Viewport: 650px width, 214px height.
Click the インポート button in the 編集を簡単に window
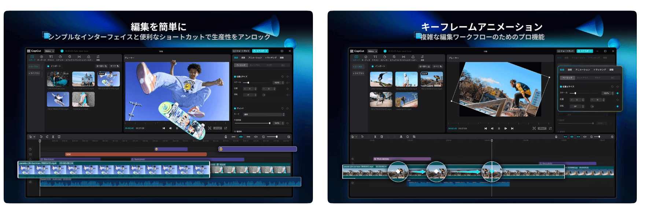[x=54, y=66]
